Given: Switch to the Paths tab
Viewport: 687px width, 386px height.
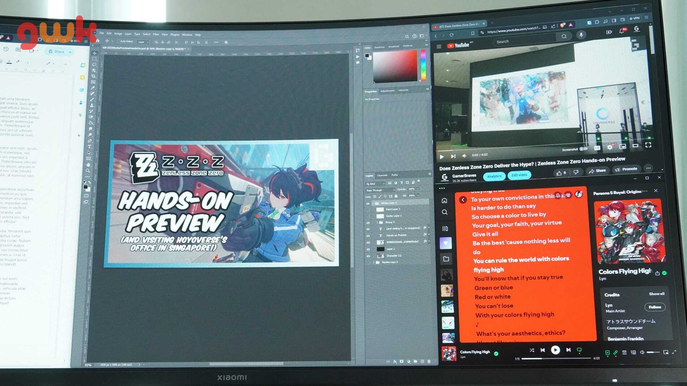Looking at the screenshot, I should (394, 175).
